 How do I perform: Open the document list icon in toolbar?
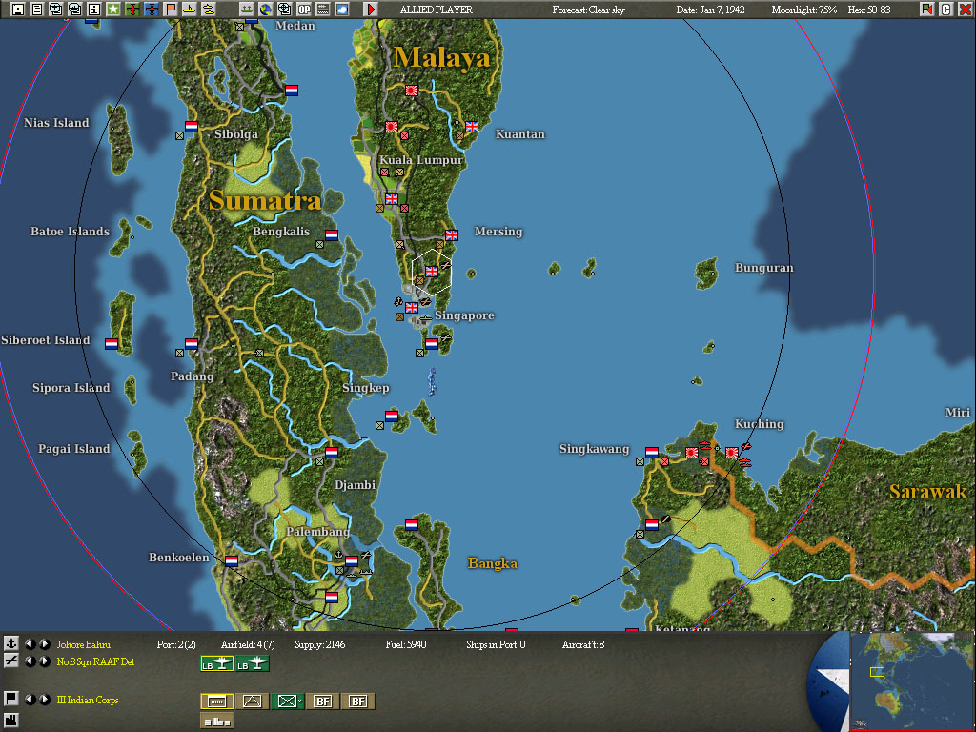coord(37,10)
